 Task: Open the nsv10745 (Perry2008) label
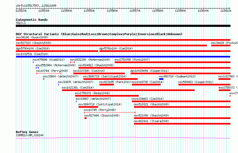click(x=100, y=110)
